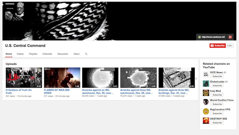Open the Home tab
The height and width of the screenshot is (135, 239).
[x=9, y=54]
